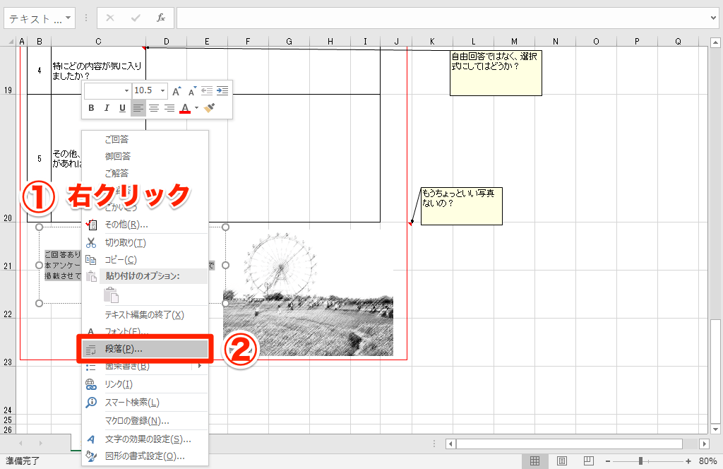Switch to Page Break Preview
This screenshot has width=723, height=469.
point(588,461)
